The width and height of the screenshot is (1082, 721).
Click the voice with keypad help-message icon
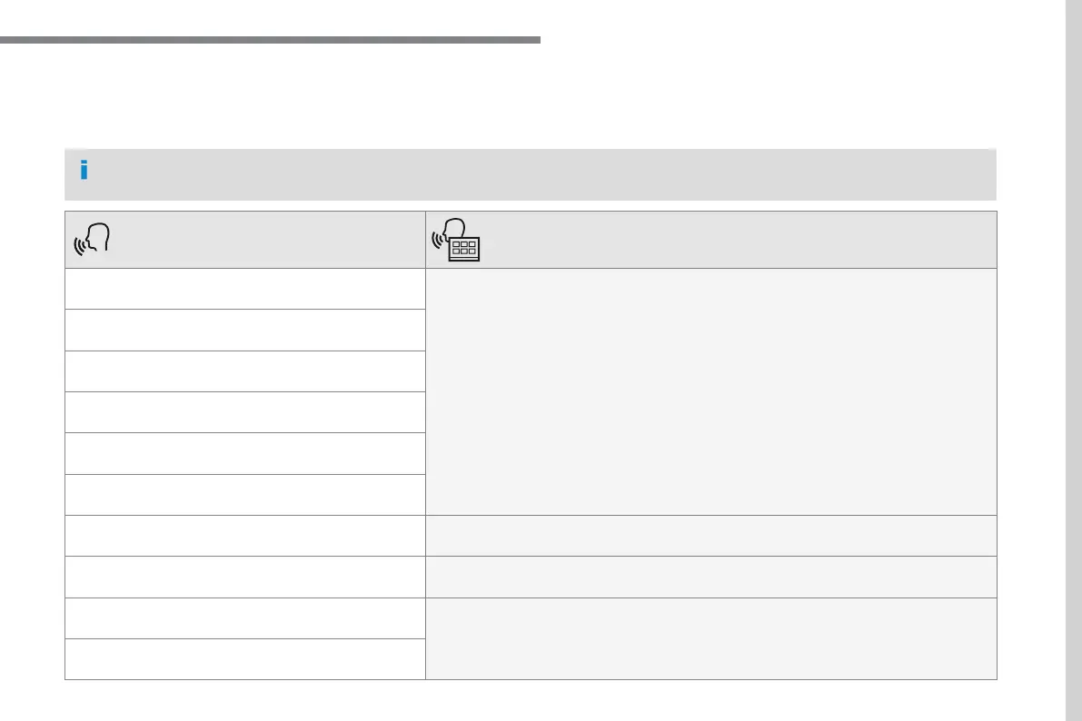456,241
